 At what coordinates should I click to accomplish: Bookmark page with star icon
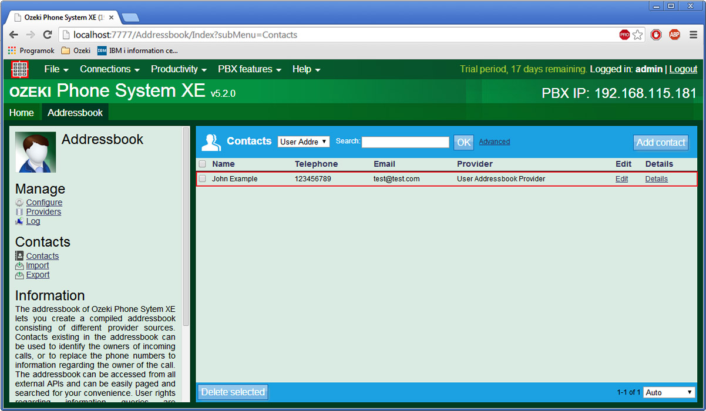pyautogui.click(x=638, y=35)
